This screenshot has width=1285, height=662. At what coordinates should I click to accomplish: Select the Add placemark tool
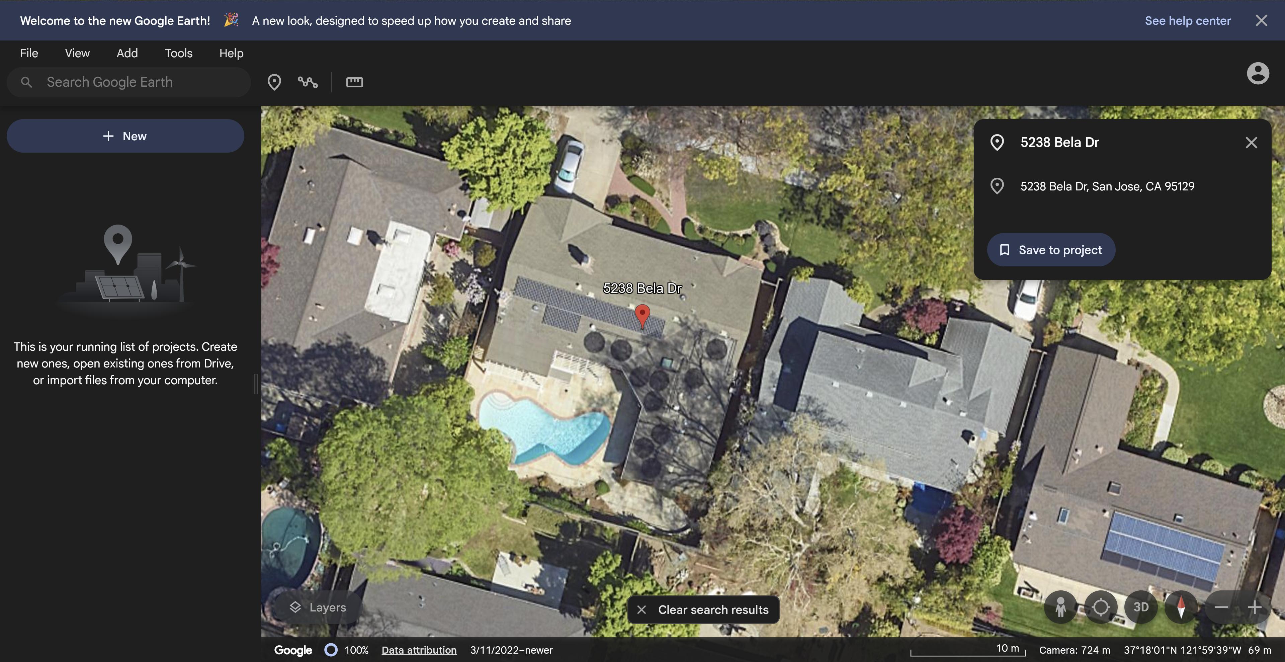274,82
